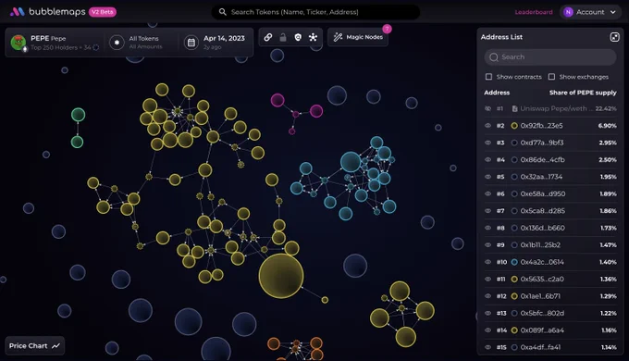Image resolution: width=629 pixels, height=361 pixels.
Task: Select the All Tokens circle icon
Action: click(117, 43)
